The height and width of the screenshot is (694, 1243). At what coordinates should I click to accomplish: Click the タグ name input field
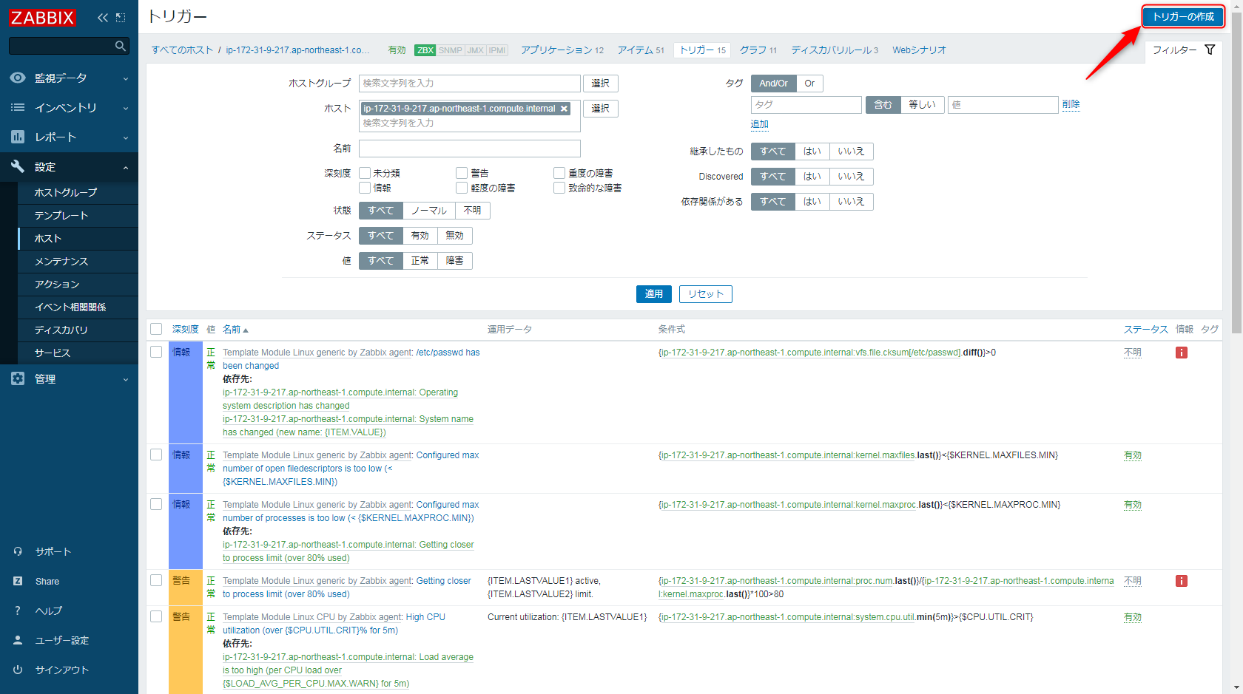coord(806,105)
